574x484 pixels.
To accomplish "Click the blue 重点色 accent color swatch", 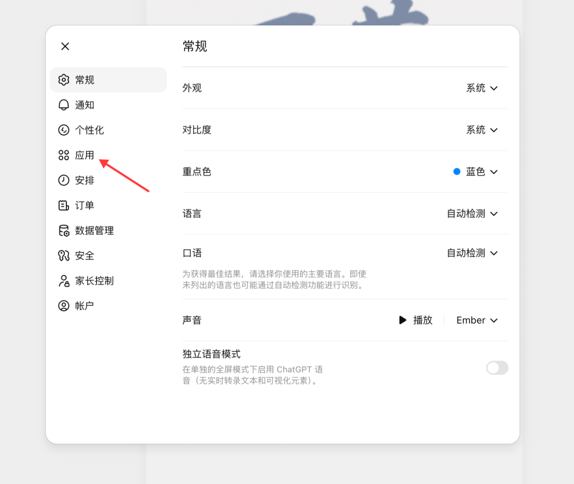I will (457, 171).
